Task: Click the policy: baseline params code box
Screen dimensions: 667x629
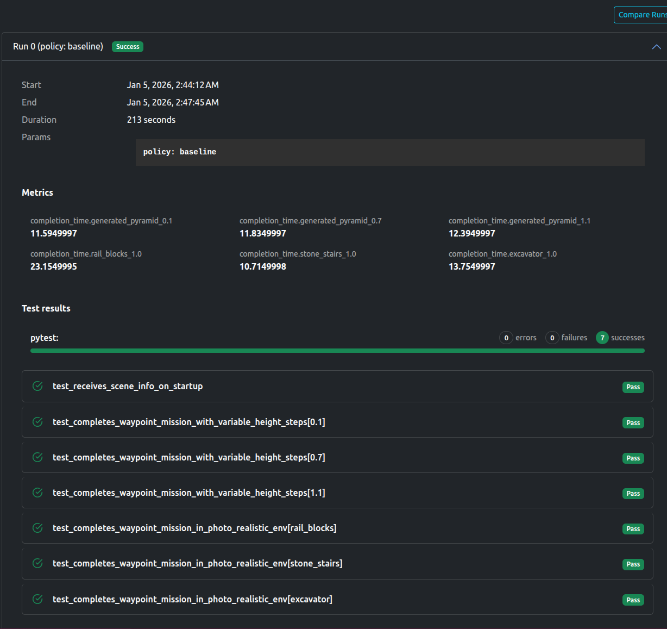Action: (x=389, y=152)
